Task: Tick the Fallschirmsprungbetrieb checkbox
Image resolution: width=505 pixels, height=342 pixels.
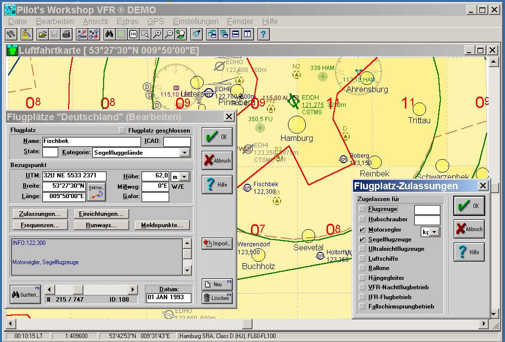Action: pyautogui.click(x=362, y=307)
